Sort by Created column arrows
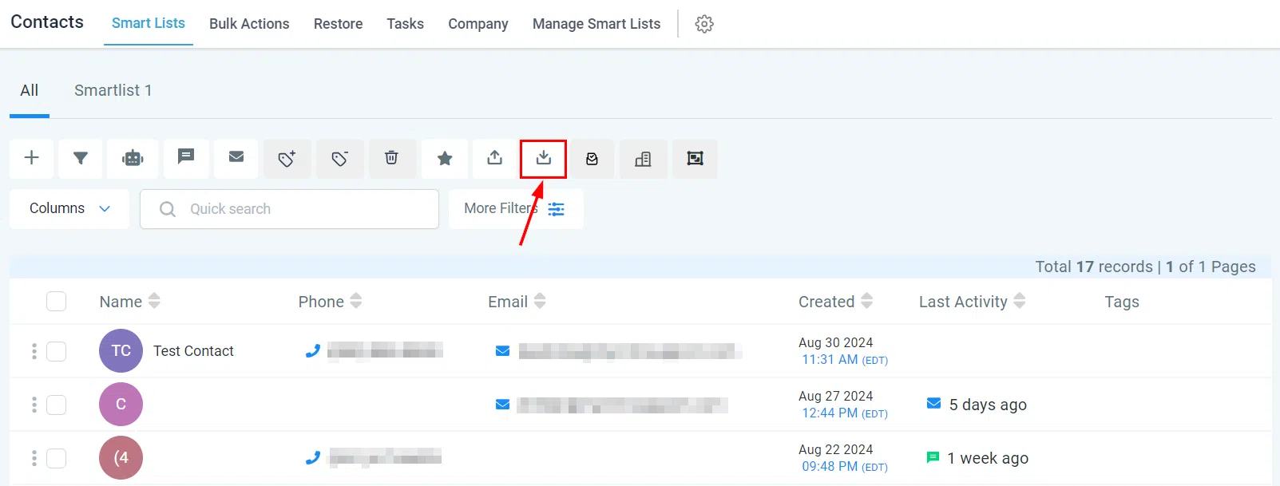The height and width of the screenshot is (486, 1280). (x=866, y=301)
